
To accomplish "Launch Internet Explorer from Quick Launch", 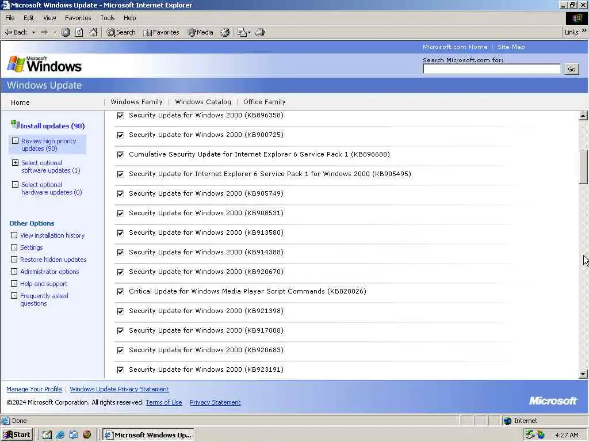I will point(60,435).
